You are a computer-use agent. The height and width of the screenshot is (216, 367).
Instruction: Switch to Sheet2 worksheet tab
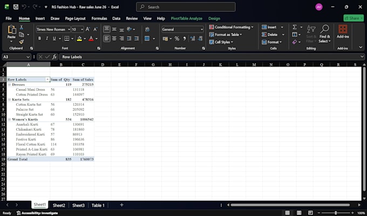click(x=59, y=205)
